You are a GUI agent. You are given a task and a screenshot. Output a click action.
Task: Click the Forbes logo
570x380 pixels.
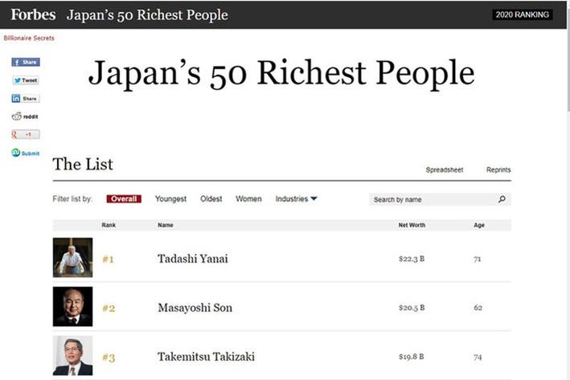point(33,14)
